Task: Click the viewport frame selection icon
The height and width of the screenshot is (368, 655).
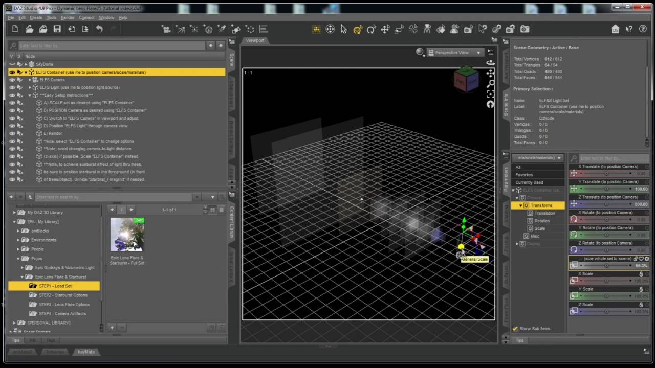Action: point(490,94)
